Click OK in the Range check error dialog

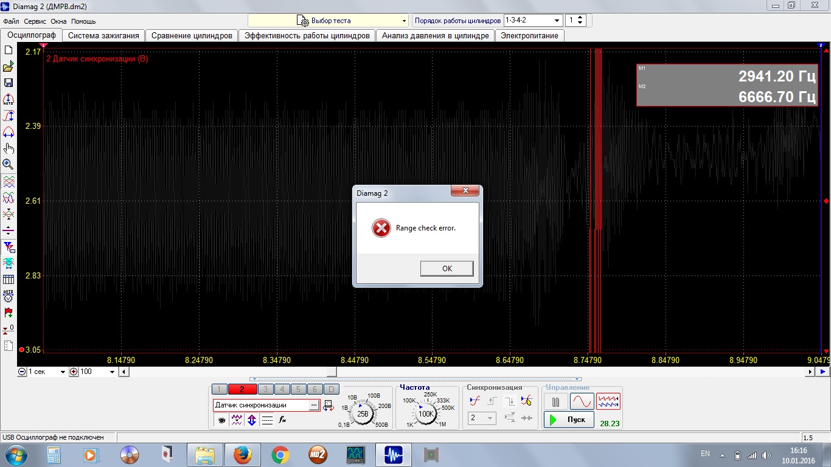click(x=447, y=268)
